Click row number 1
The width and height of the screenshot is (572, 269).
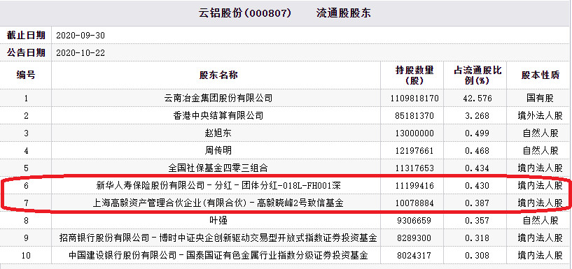pos(26,99)
